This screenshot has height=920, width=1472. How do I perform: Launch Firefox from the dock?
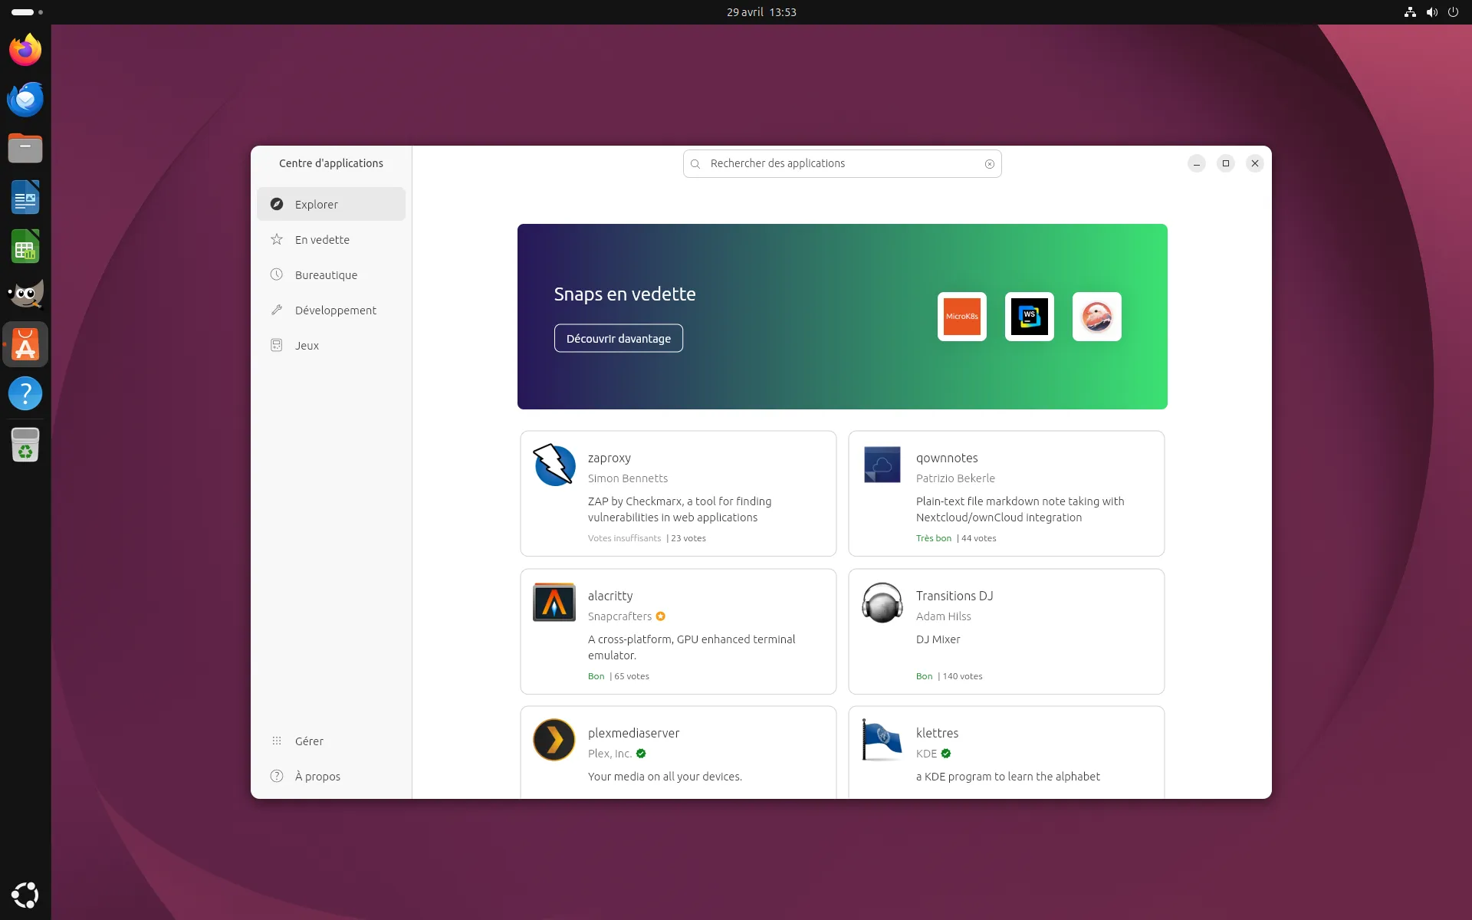pos(25,51)
